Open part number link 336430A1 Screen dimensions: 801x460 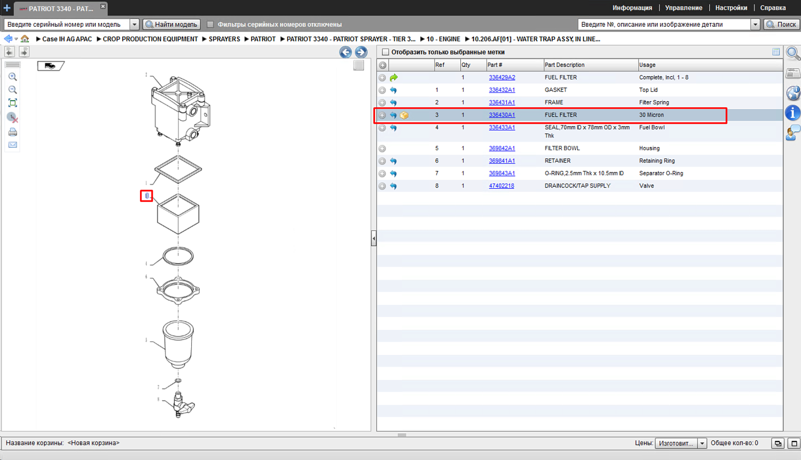[x=502, y=115]
